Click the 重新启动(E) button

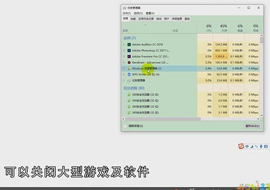[x=253, y=126]
